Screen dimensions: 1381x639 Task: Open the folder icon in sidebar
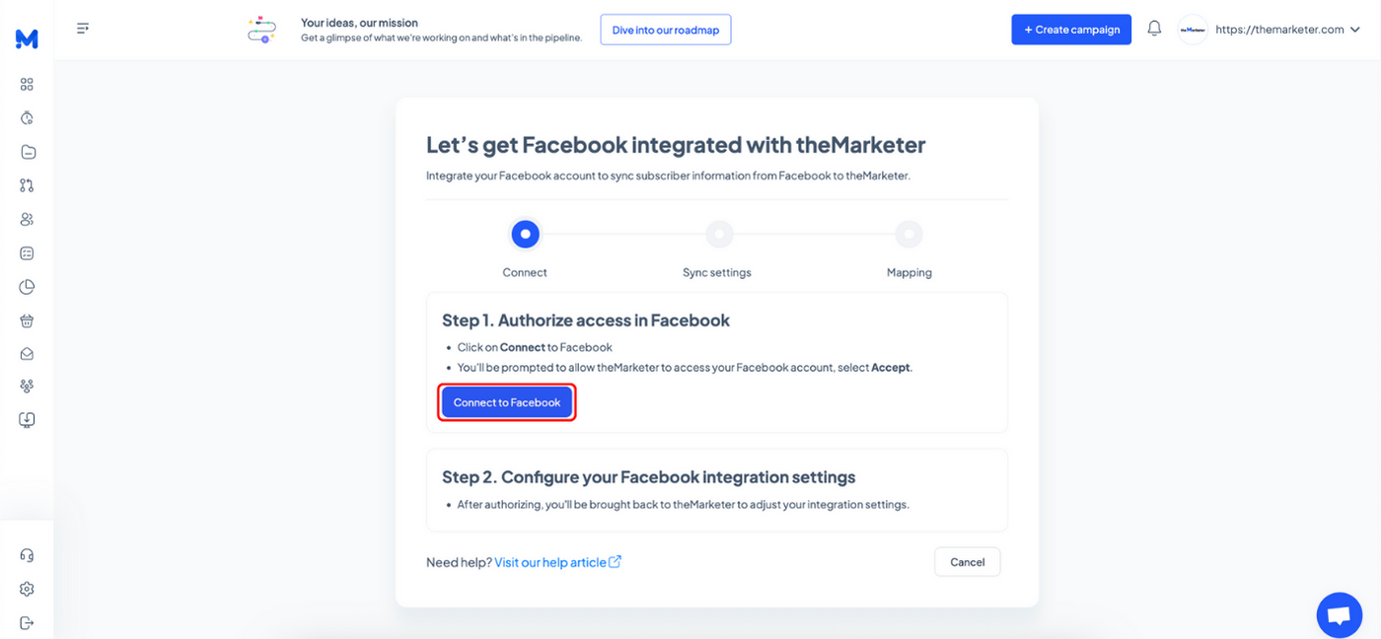point(28,152)
